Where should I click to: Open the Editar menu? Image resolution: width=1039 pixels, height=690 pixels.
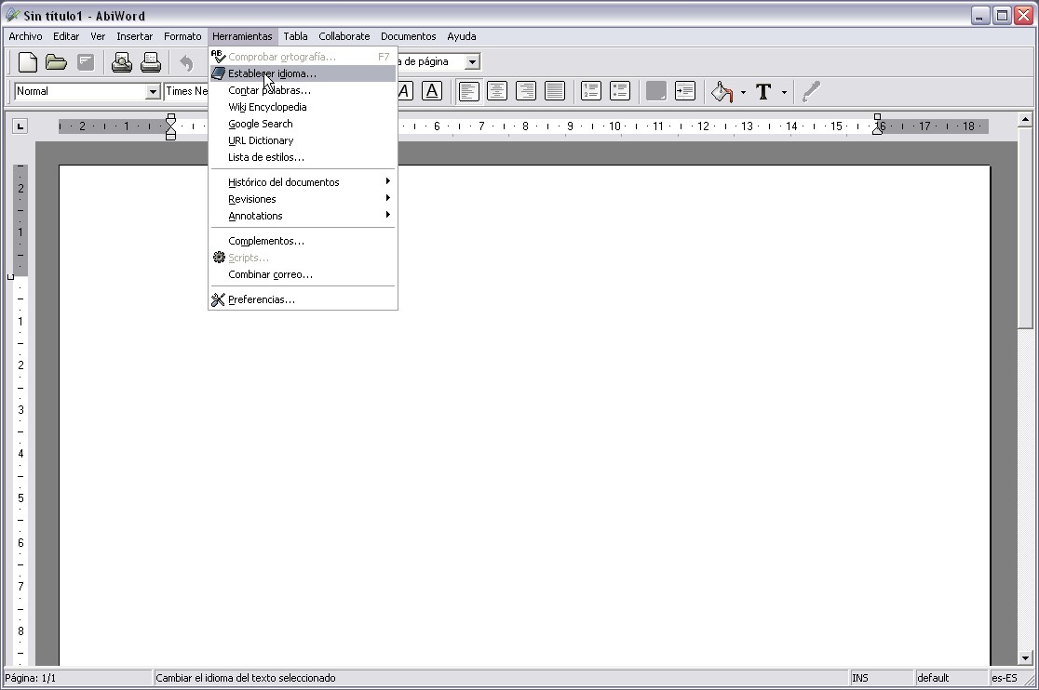coord(66,36)
